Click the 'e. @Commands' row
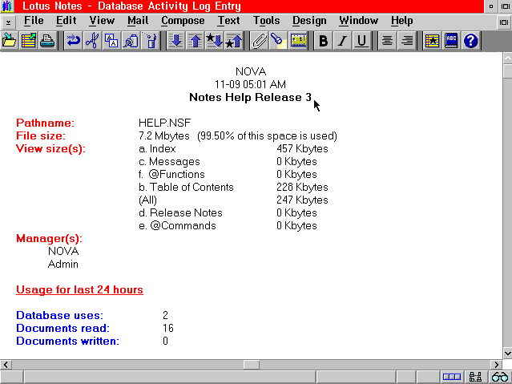Image resolution: width=512 pixels, height=384 pixels. (x=177, y=226)
